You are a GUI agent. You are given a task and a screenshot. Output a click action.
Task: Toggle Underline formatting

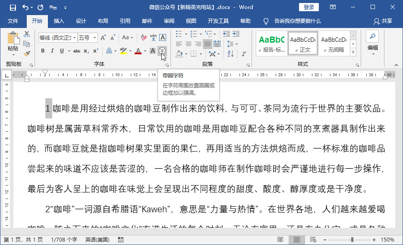coord(62,51)
